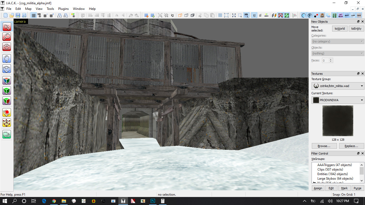Toggle the 3D grid display
This screenshot has height=205, width=365.
39,15
